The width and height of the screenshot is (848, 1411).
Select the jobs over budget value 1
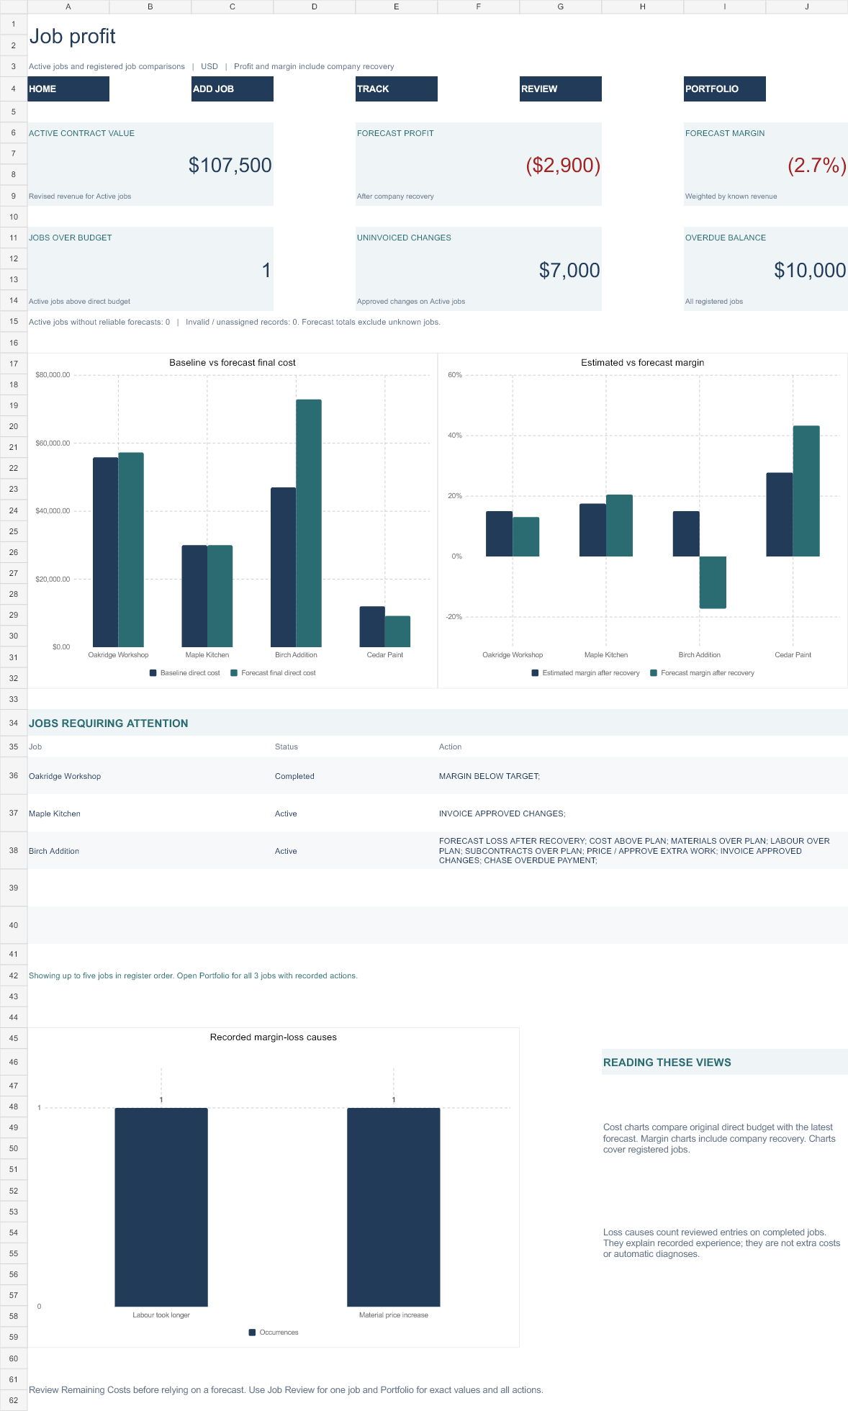(266, 271)
